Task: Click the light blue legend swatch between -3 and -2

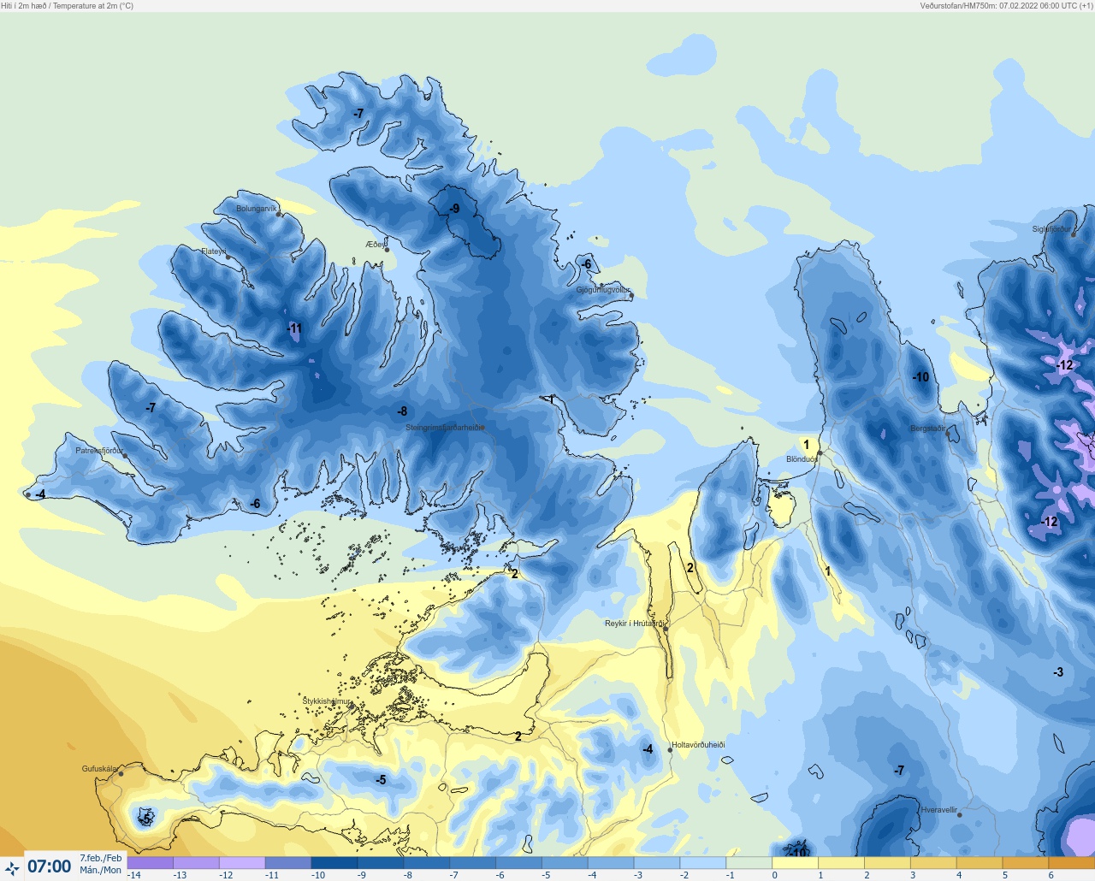Action: [x=656, y=863]
